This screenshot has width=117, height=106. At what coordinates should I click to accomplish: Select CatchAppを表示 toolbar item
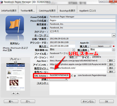pyautogui.click(x=47, y=11)
